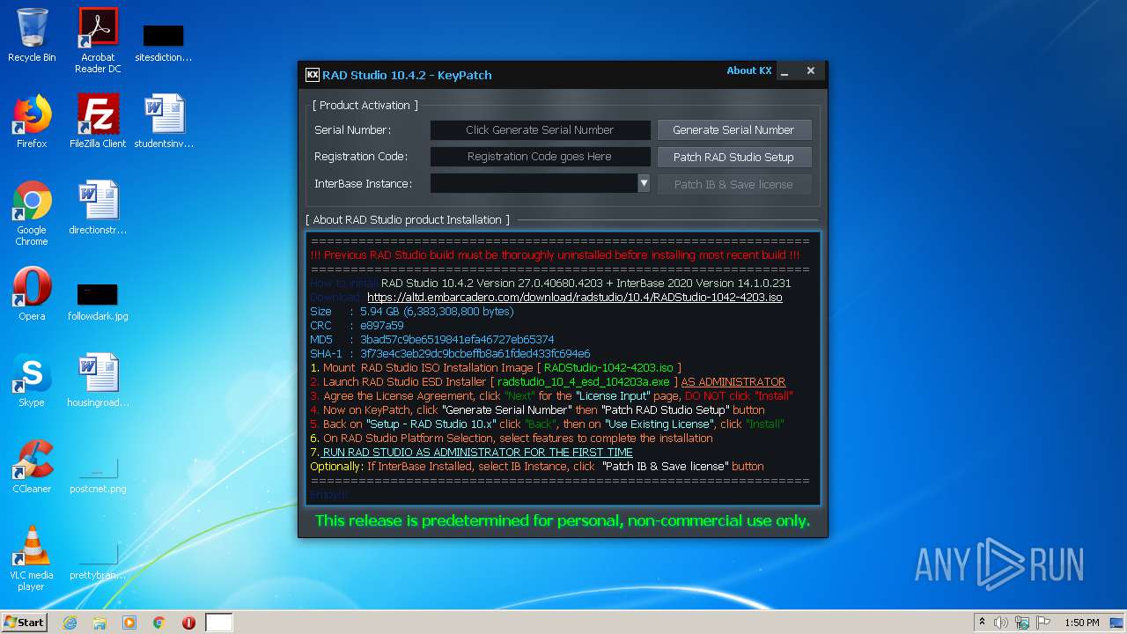Select the Firefox desktop shortcut
Viewport: 1127px width, 634px height.
(32, 122)
